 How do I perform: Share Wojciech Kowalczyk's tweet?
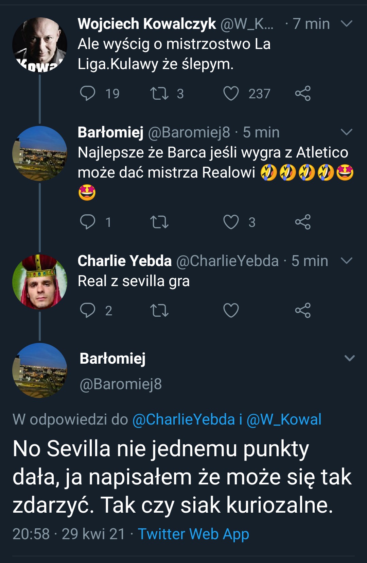pos(303,94)
